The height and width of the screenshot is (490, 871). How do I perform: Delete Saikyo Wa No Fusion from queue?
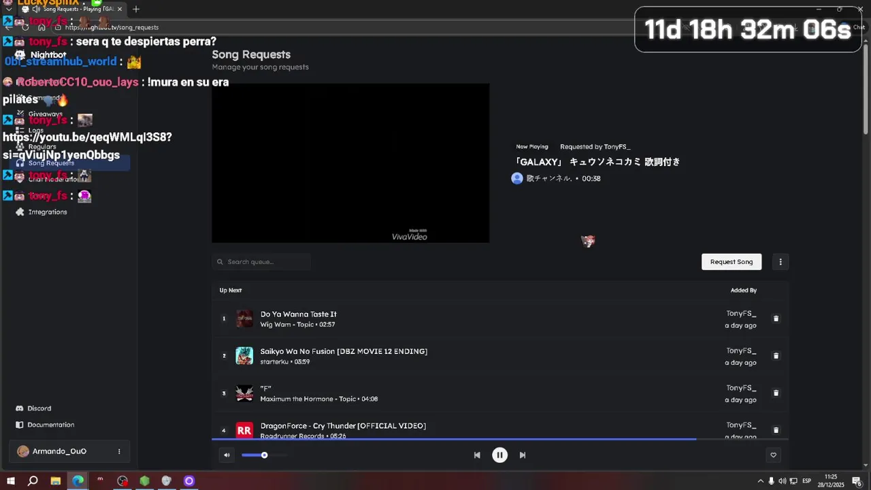tap(776, 356)
